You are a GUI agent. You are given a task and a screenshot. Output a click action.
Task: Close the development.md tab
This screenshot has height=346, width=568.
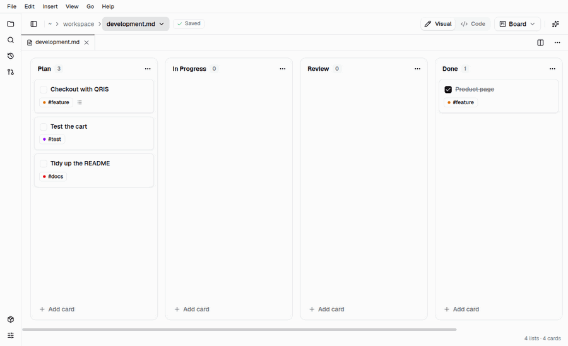(x=86, y=42)
